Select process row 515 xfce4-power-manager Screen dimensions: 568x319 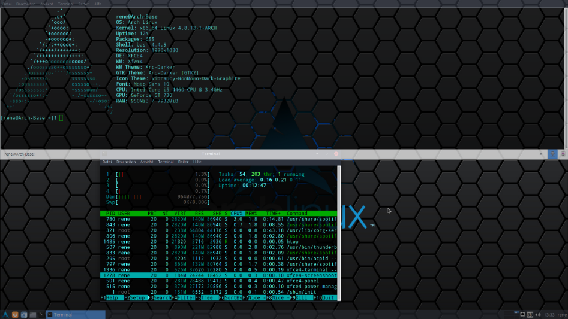point(219,287)
